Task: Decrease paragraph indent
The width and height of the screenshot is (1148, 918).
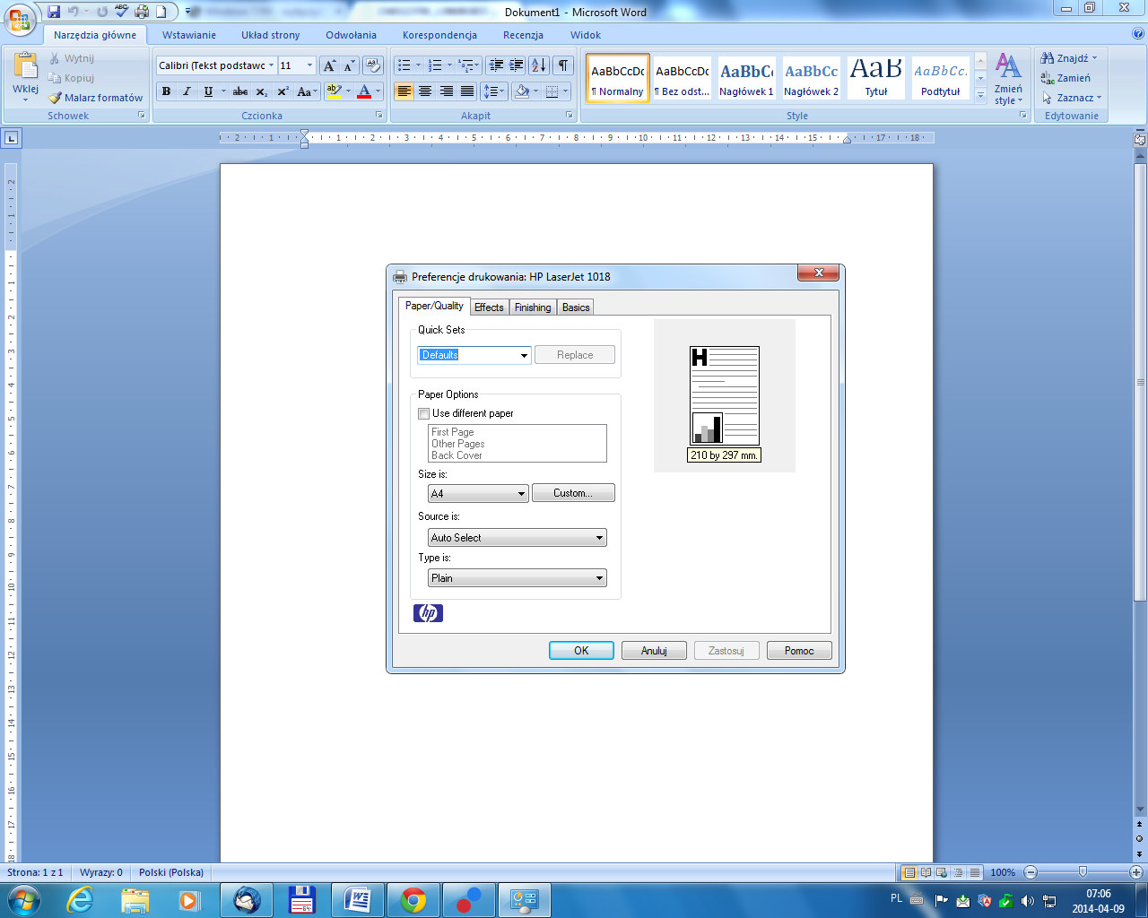Action: (x=496, y=65)
